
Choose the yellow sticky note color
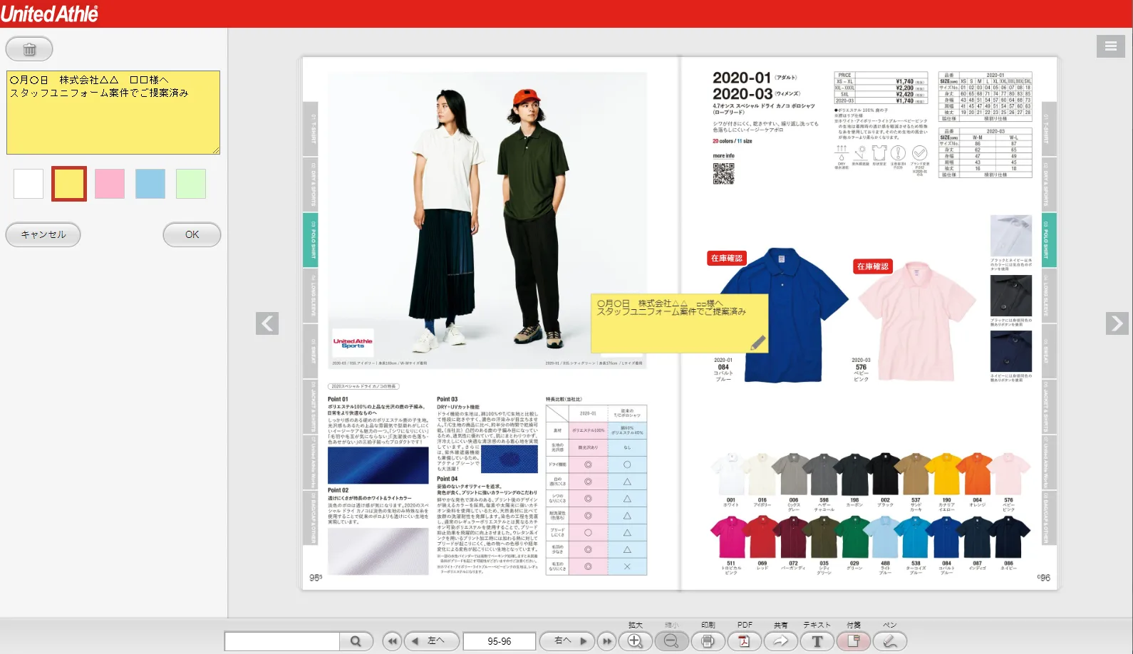coord(69,184)
